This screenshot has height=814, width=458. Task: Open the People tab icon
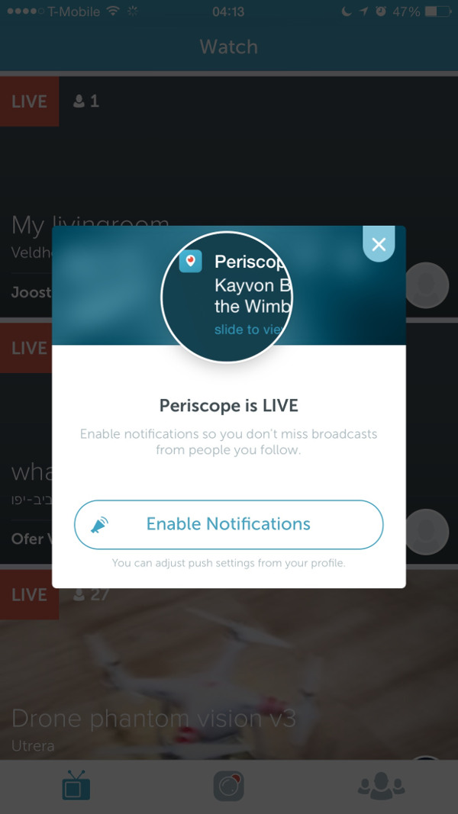[x=381, y=785]
